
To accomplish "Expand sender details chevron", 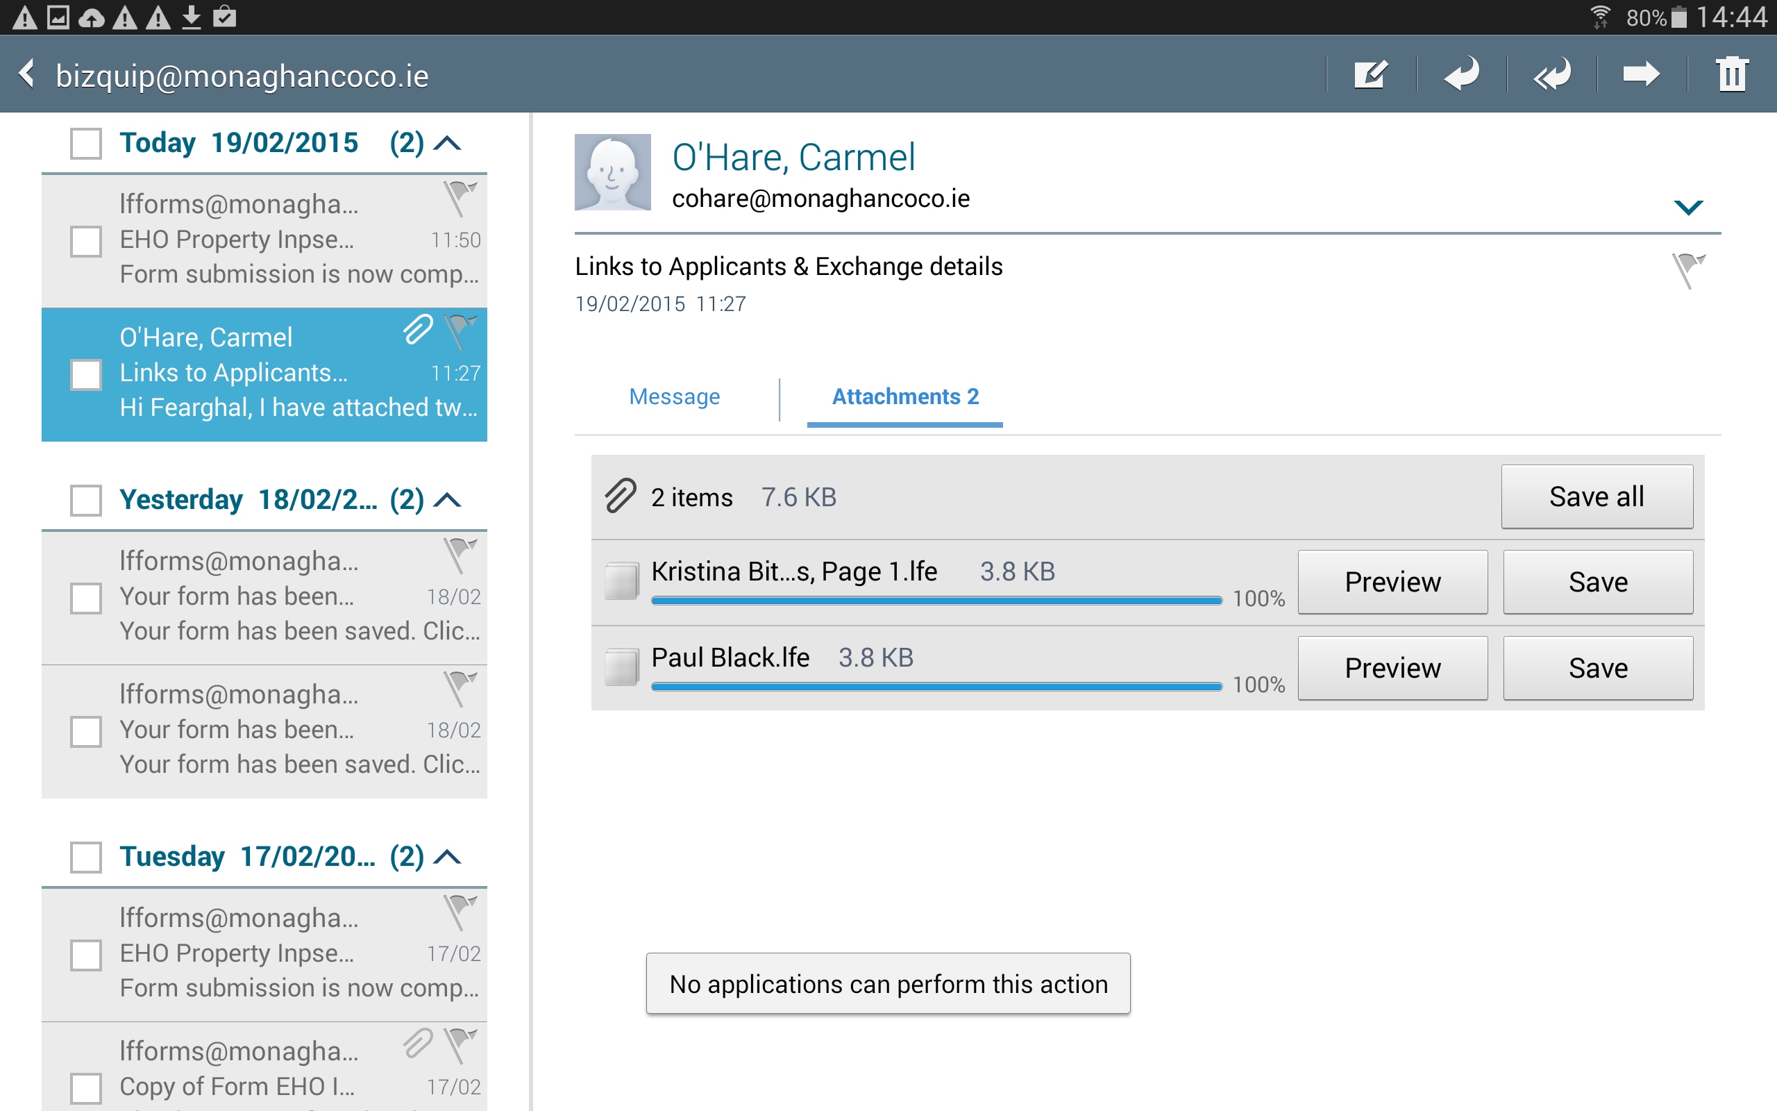I will 1688,207.
